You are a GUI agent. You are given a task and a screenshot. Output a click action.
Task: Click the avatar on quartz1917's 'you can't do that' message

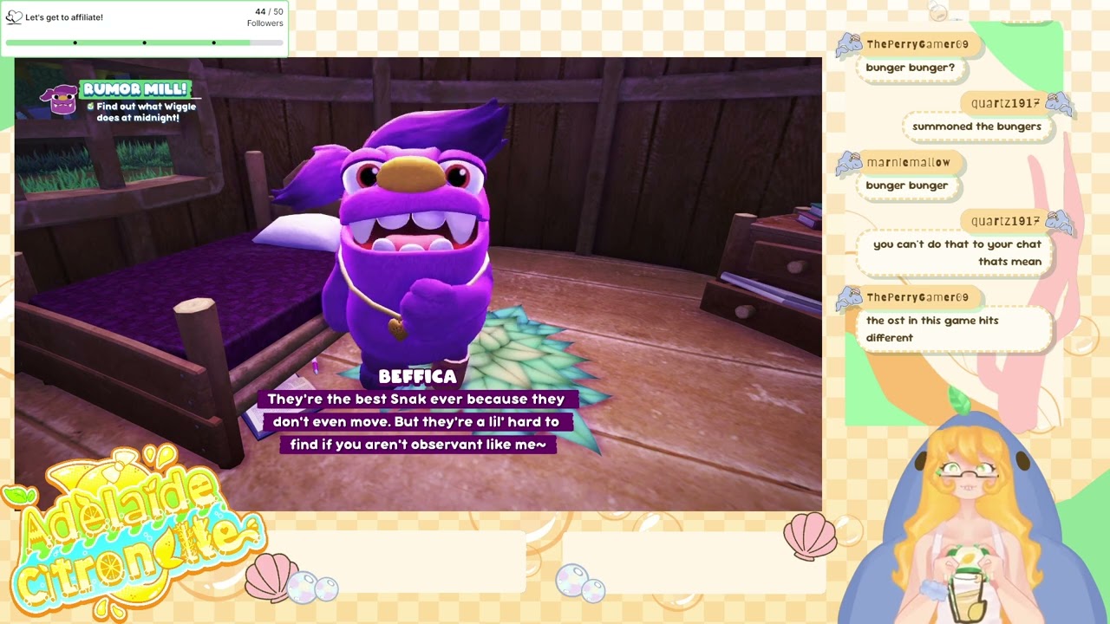[x=1059, y=223]
